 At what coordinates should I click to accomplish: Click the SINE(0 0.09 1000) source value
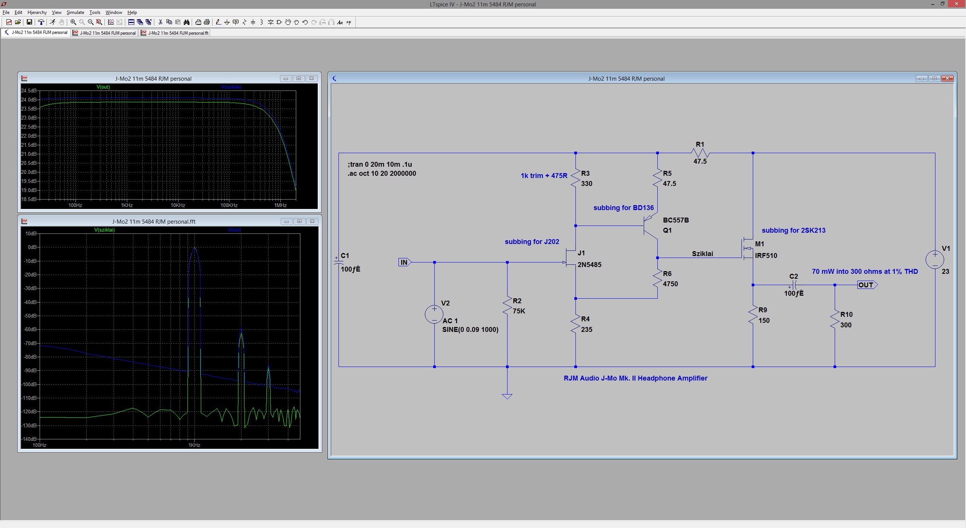tap(470, 330)
